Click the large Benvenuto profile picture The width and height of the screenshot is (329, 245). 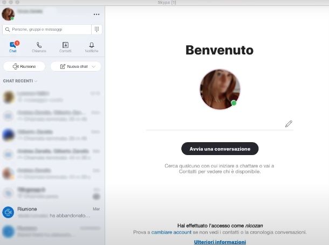[220, 89]
